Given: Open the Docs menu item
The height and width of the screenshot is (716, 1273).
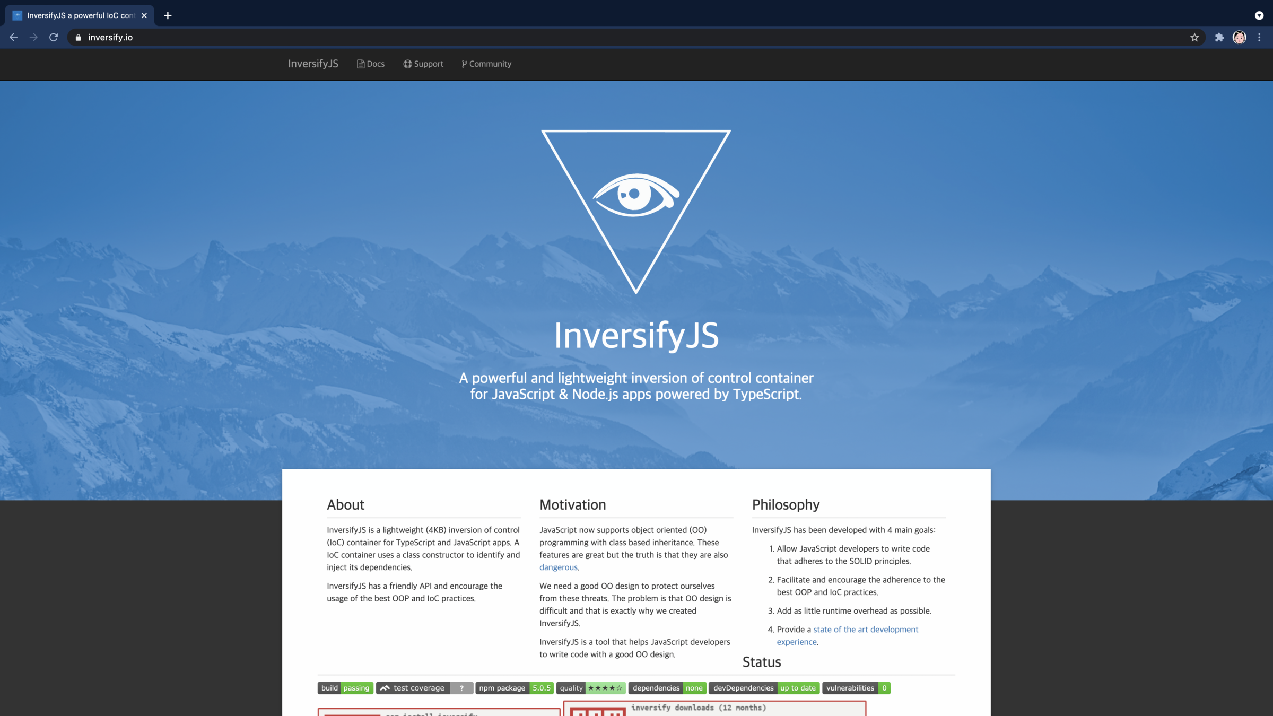Looking at the screenshot, I should tap(370, 64).
